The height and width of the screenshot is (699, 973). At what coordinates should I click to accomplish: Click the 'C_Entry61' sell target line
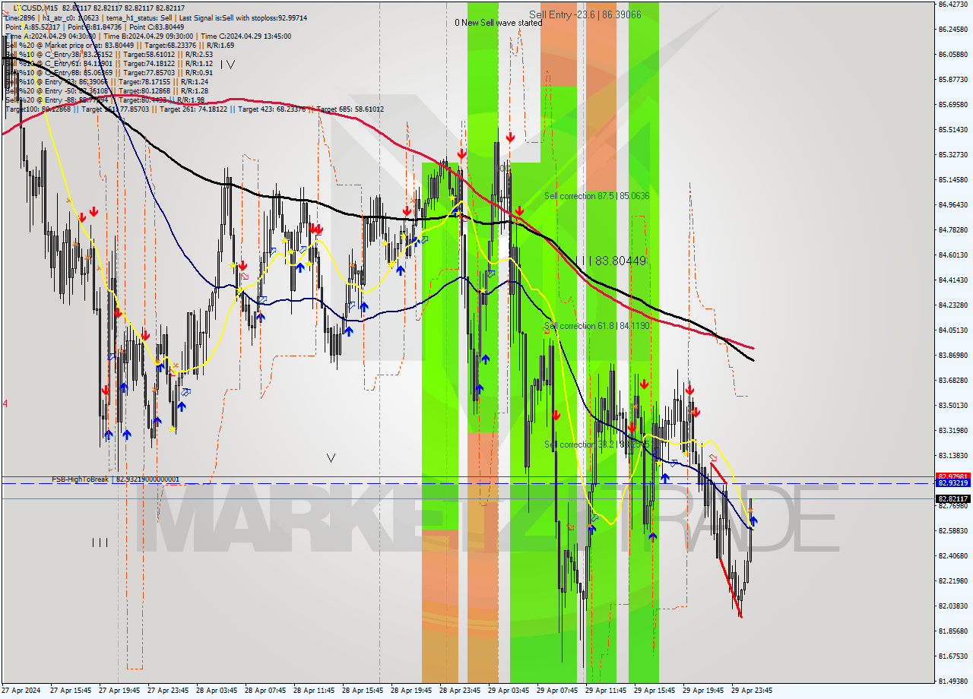[x=109, y=63]
